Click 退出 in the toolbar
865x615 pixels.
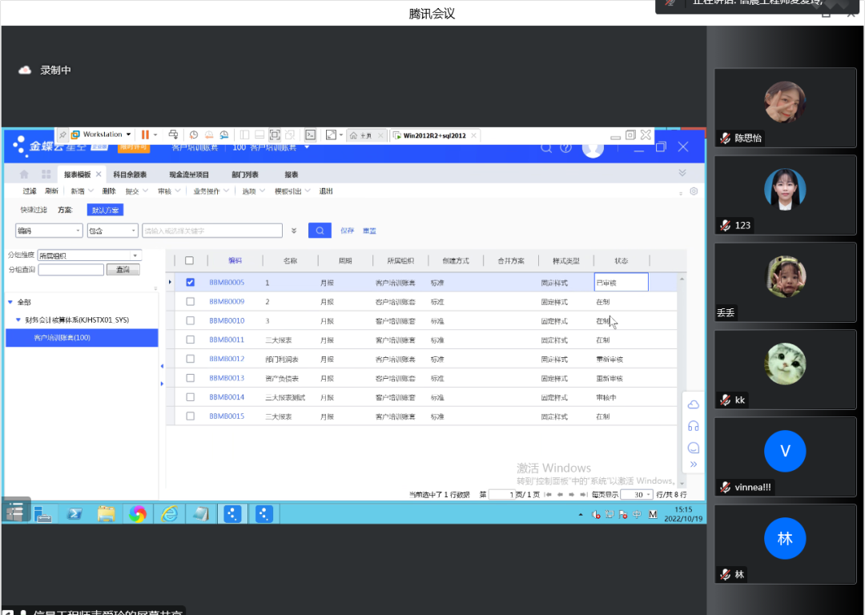[326, 191]
